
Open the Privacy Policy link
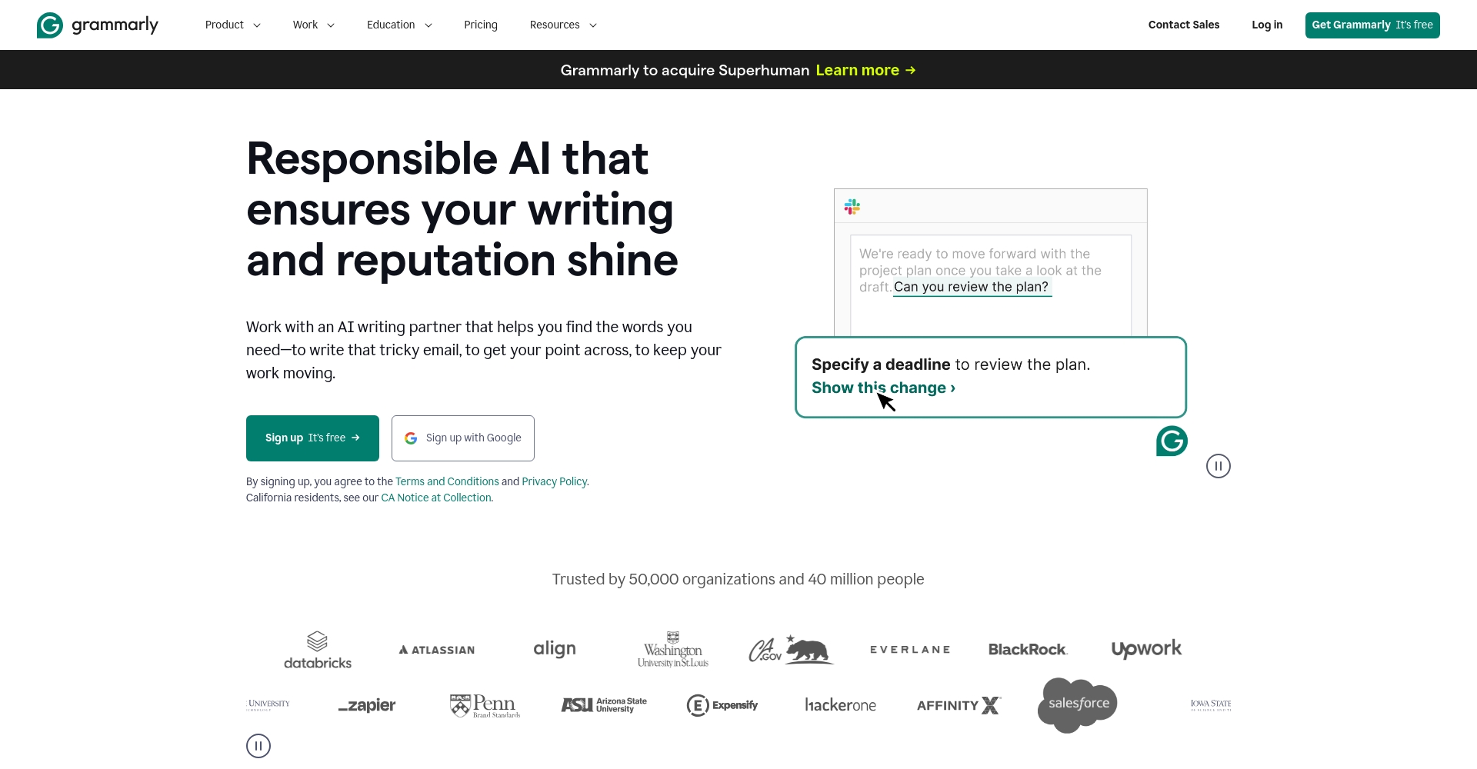point(554,481)
